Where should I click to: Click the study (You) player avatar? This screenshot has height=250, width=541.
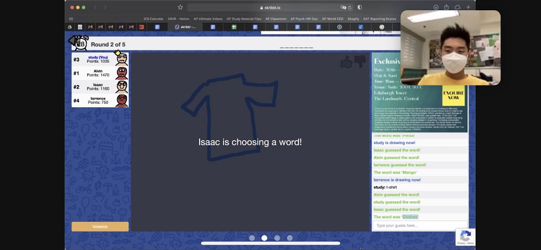pos(121,58)
